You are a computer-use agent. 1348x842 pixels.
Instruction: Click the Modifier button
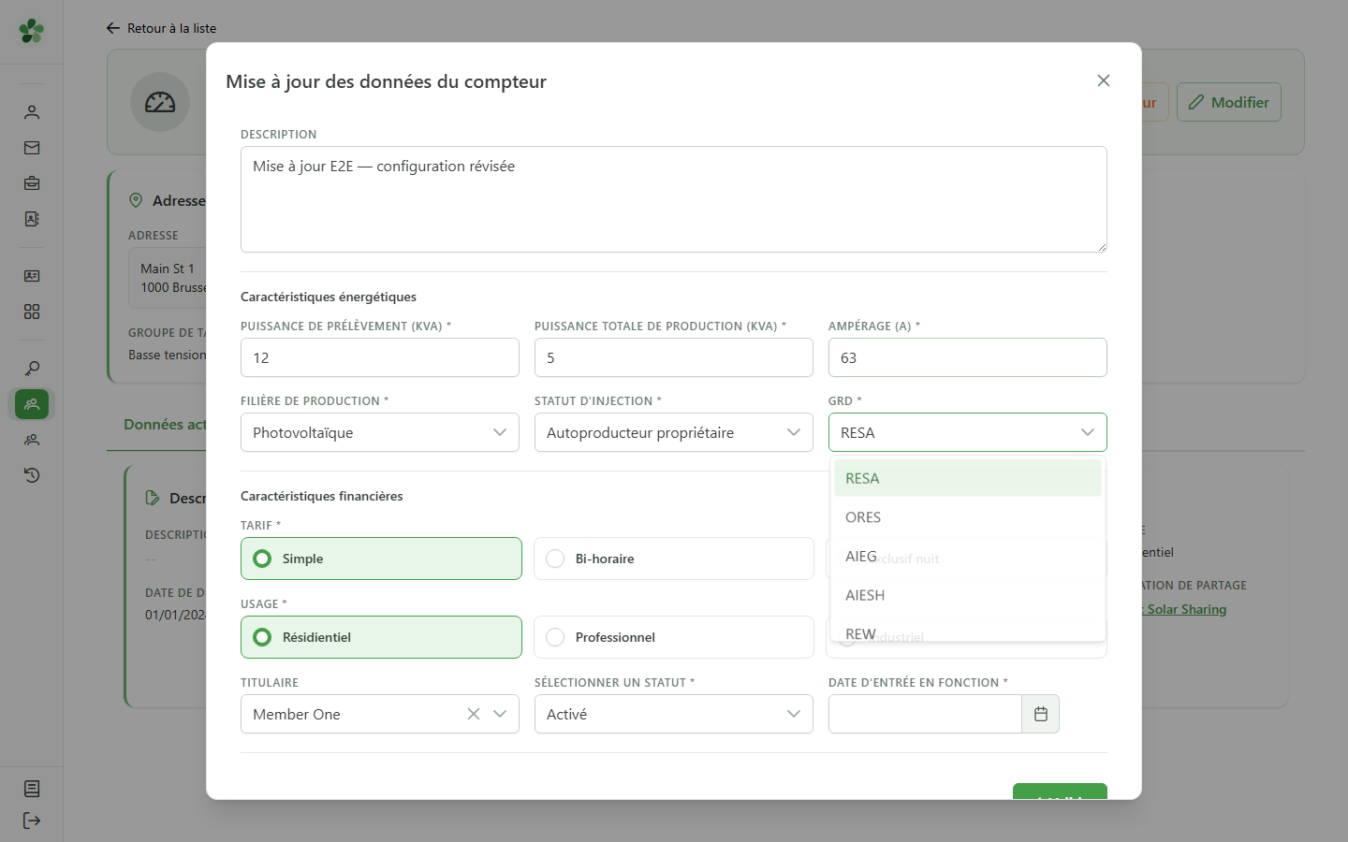coord(1229,102)
